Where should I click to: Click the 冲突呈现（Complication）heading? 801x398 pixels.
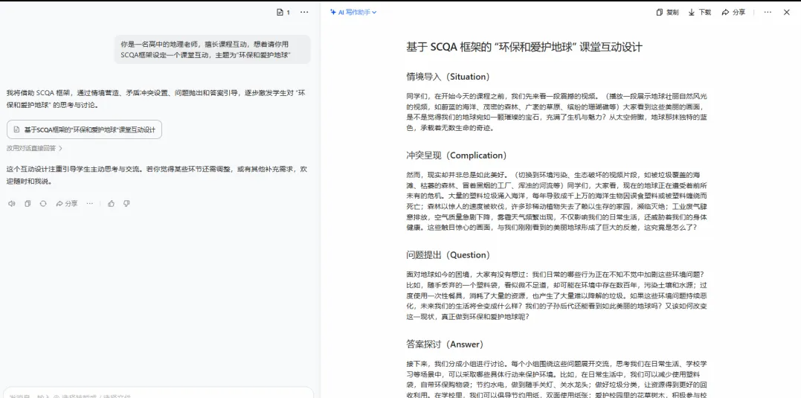pyautogui.click(x=457, y=155)
